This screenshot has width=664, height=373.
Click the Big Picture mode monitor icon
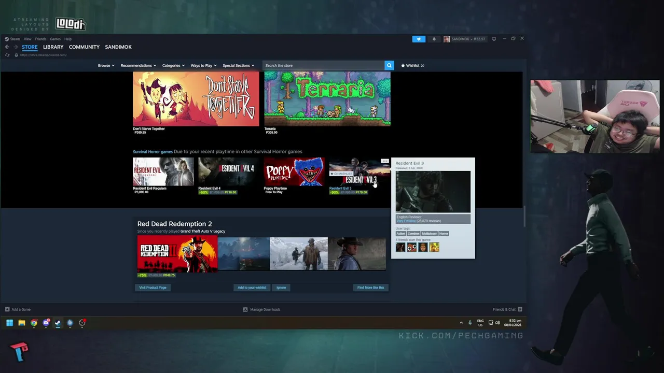(x=494, y=39)
